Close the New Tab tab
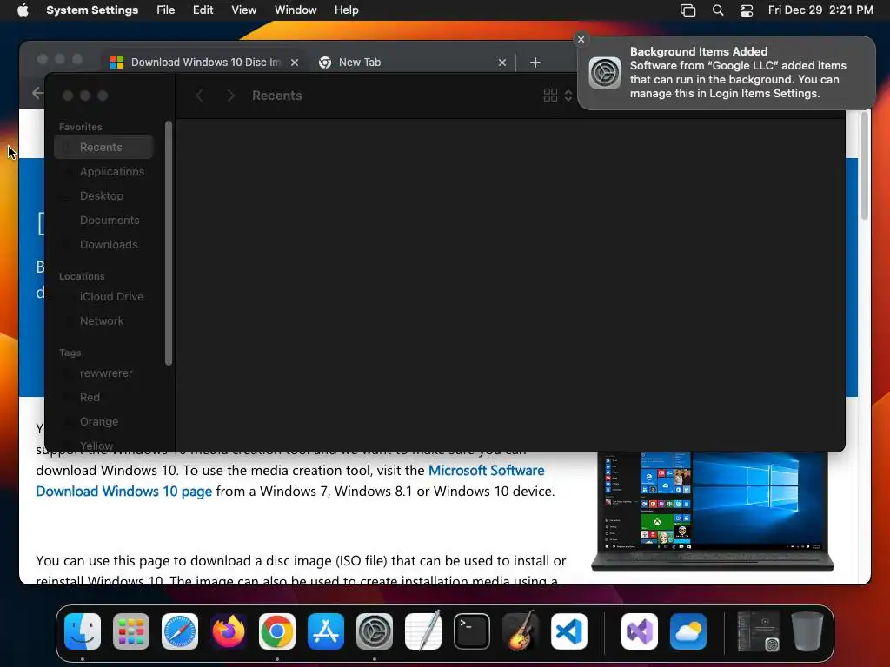890x667 pixels. (x=502, y=63)
